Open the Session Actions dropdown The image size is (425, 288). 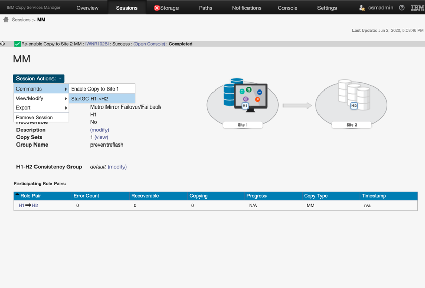(39, 79)
